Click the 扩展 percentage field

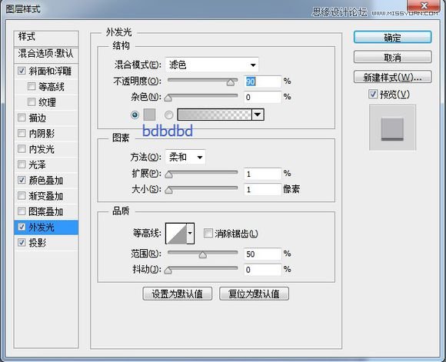coord(262,174)
